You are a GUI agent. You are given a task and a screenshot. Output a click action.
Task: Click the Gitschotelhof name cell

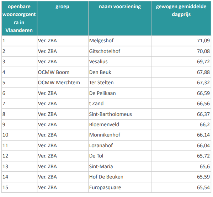[x=120, y=51]
